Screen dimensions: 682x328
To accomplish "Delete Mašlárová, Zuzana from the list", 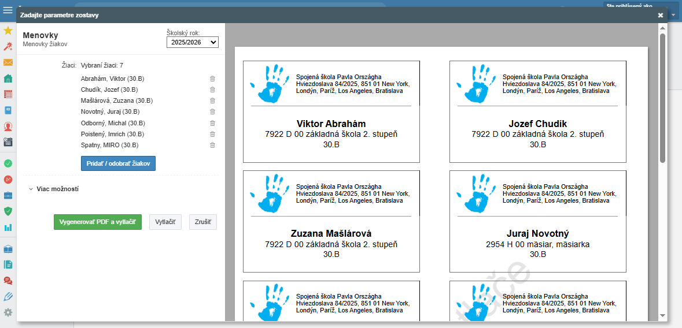I will (x=212, y=100).
